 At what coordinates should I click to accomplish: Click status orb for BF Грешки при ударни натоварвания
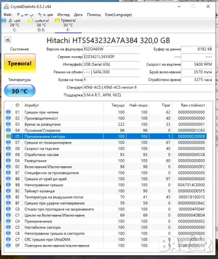click(8, 203)
